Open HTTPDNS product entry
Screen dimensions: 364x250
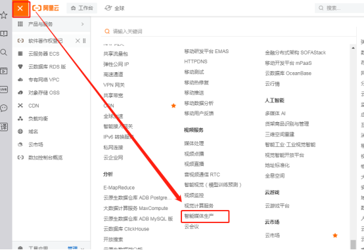tap(196, 62)
